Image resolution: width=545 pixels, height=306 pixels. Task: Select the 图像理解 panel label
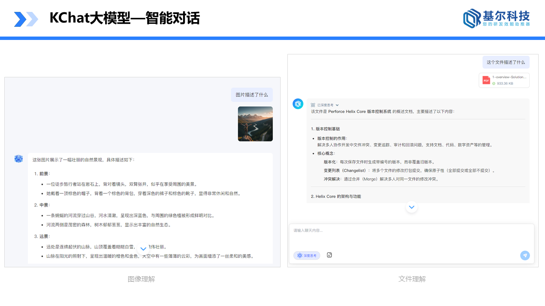click(x=142, y=279)
